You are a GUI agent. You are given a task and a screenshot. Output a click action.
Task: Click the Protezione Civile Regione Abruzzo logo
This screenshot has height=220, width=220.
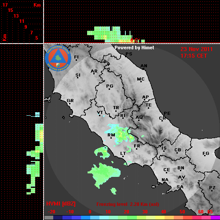tap(58, 58)
